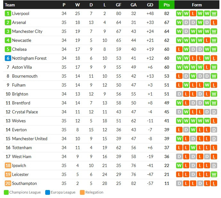
Task: Sort table by GD column header
Action: (150, 5)
